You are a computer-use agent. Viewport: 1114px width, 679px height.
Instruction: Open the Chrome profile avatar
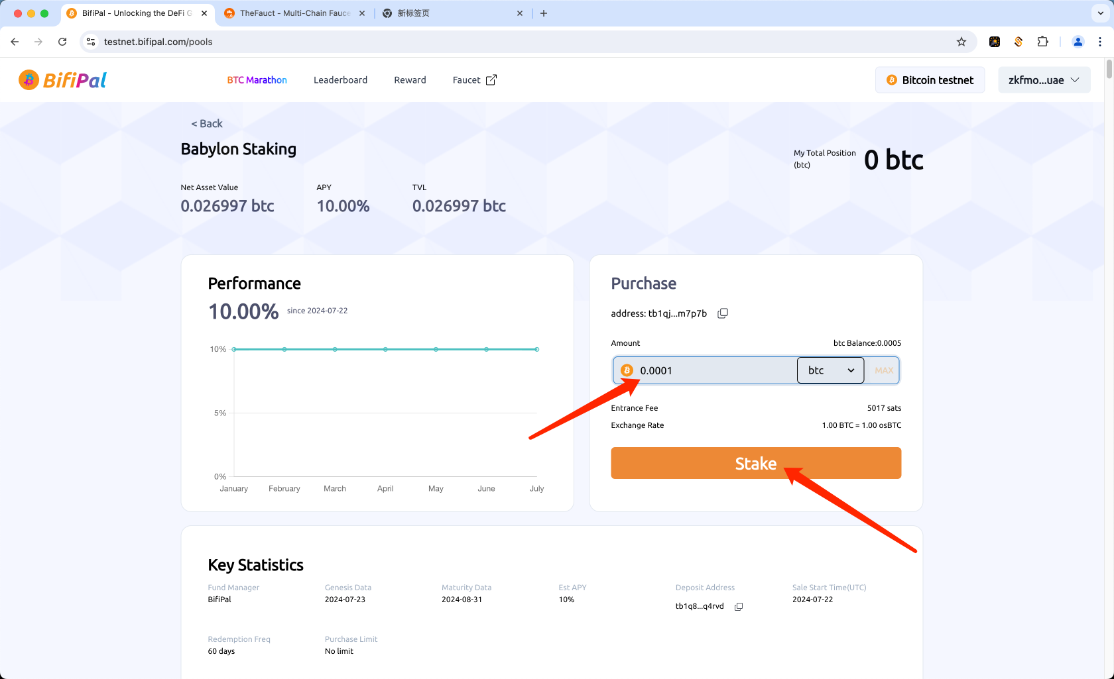point(1078,42)
